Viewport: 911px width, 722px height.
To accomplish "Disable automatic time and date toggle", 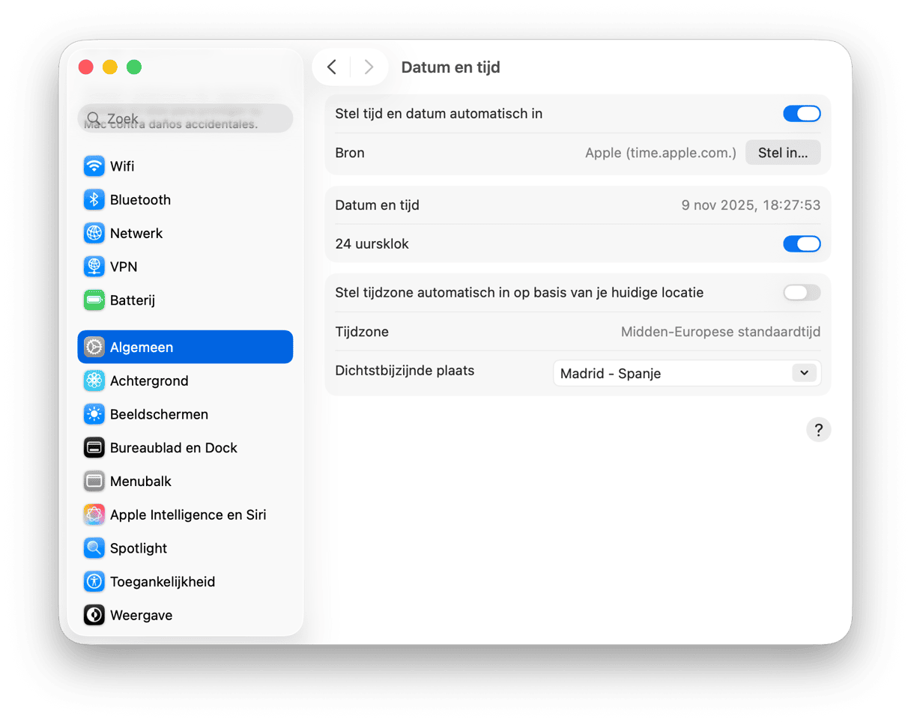I will point(801,114).
